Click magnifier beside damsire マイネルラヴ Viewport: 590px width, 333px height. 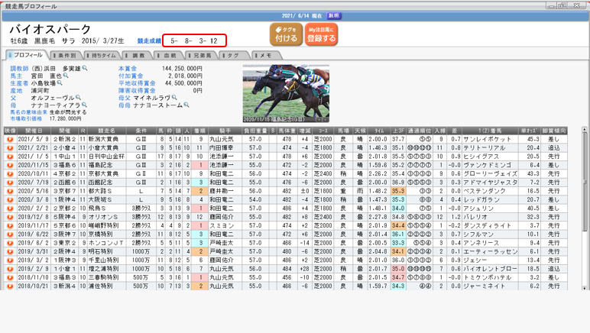[x=174, y=98]
